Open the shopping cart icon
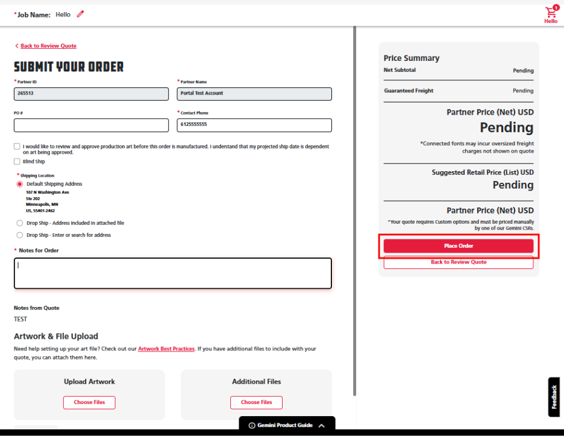The height and width of the screenshot is (436, 564). 550,13
